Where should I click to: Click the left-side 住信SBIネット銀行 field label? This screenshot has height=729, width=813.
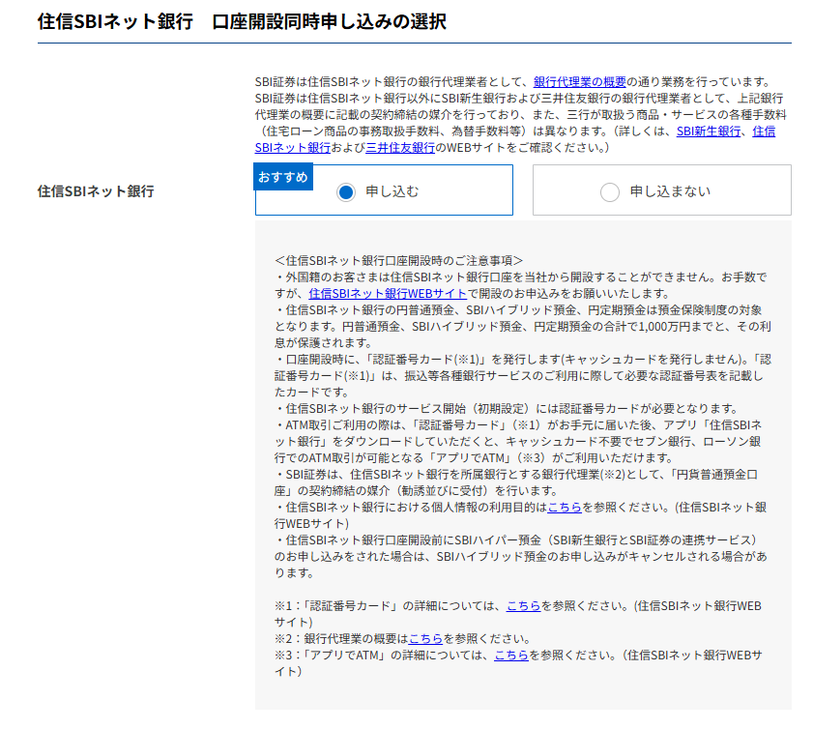96,190
